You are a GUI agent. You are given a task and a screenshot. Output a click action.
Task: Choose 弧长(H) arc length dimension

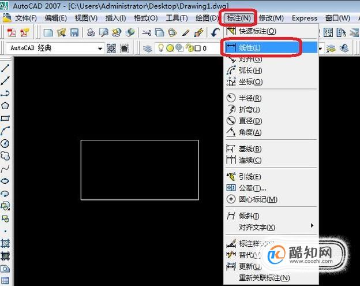271,70
